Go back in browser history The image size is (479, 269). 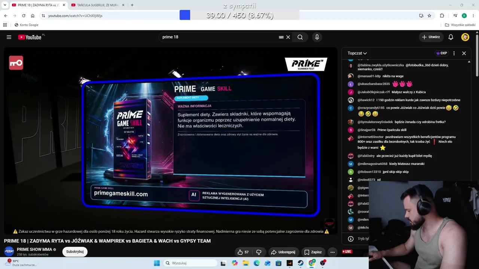click(6, 16)
